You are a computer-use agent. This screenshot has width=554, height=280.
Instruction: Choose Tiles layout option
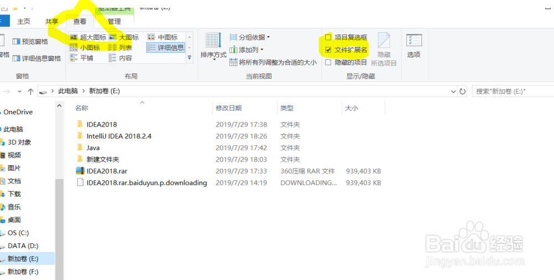pos(81,58)
